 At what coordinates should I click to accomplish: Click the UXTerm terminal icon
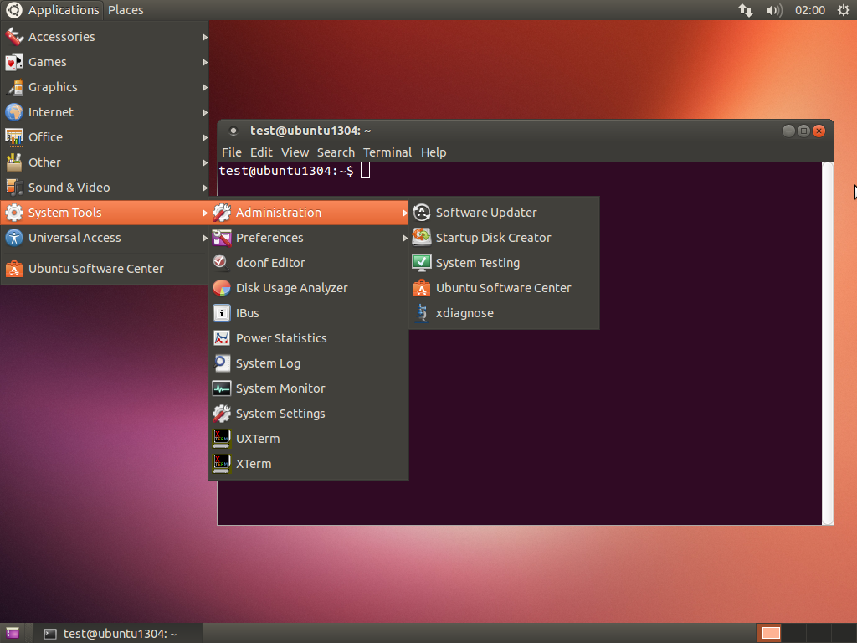221,439
